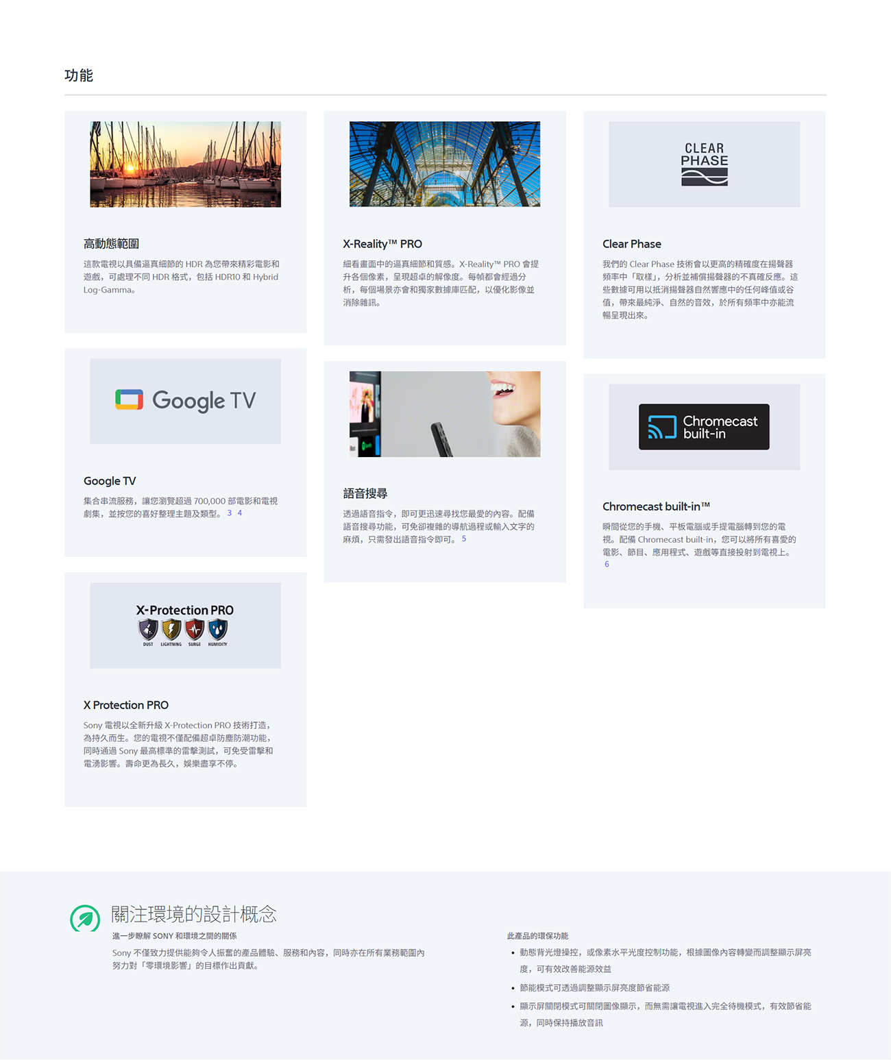Click the 進一步瞭解 SONY 和環境之間的關係 subheading
The width and height of the screenshot is (891, 1060).
175,936
